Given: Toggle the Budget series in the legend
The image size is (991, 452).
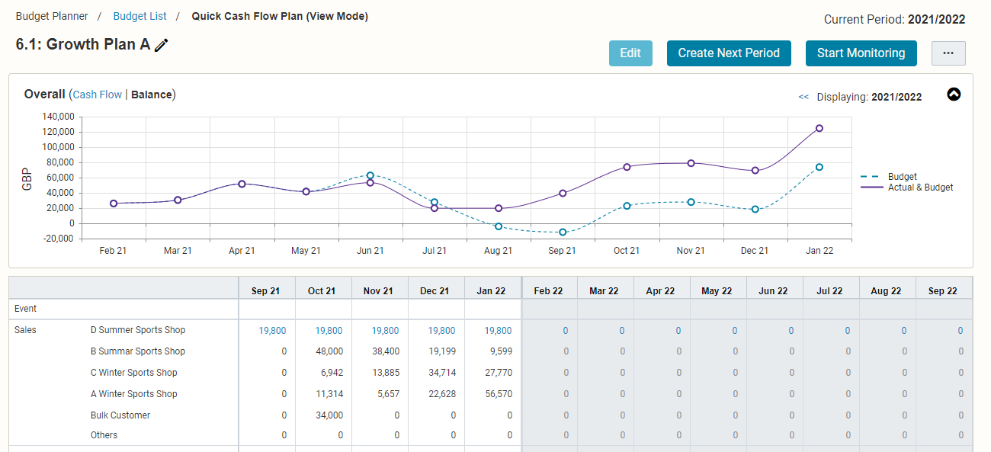Looking at the screenshot, I should pyautogui.click(x=889, y=176).
